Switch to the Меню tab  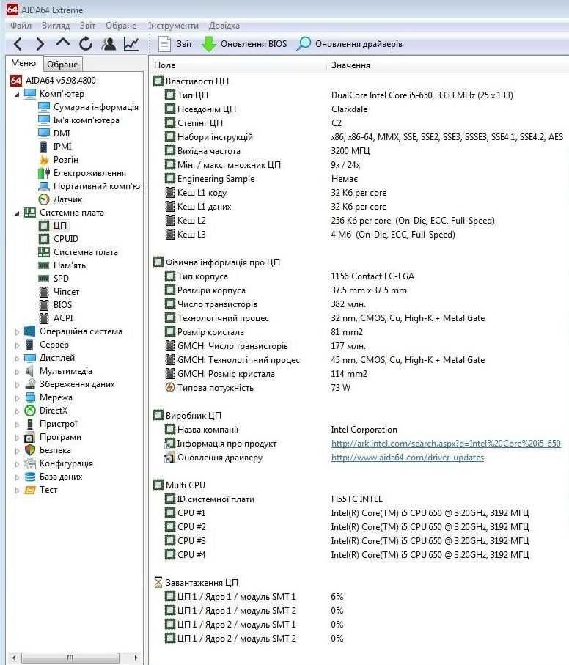pos(23,63)
